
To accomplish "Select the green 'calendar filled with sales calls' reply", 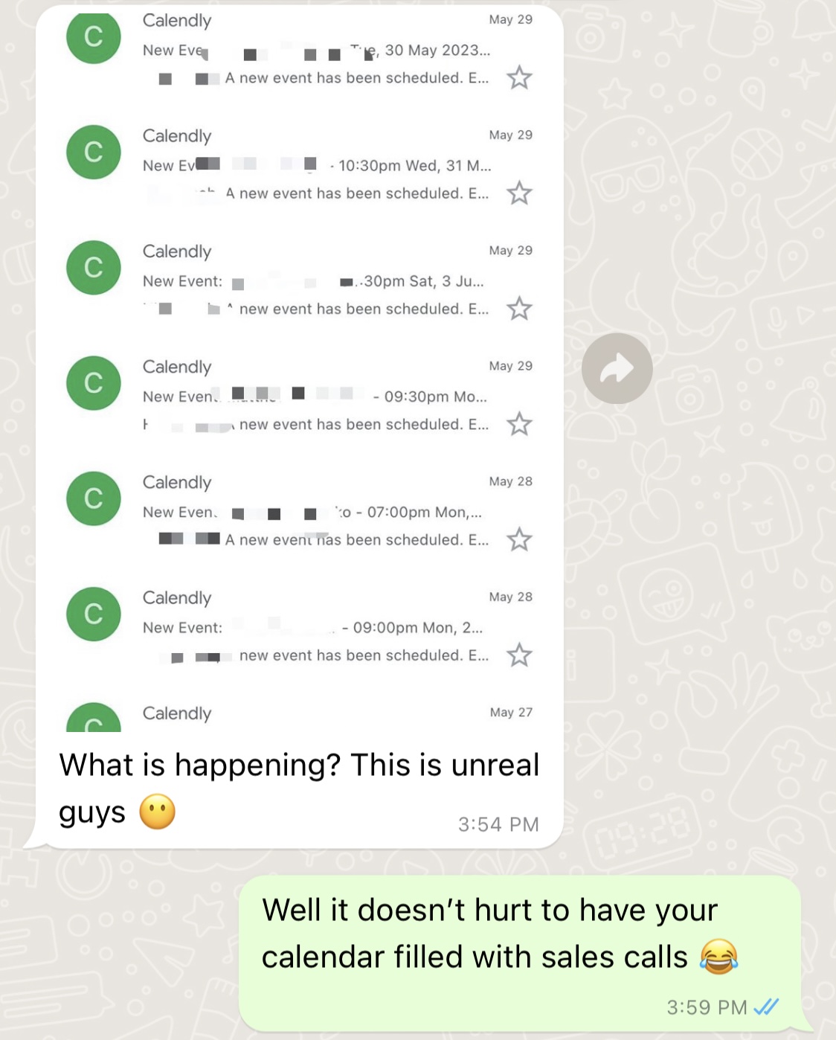I will click(x=520, y=954).
